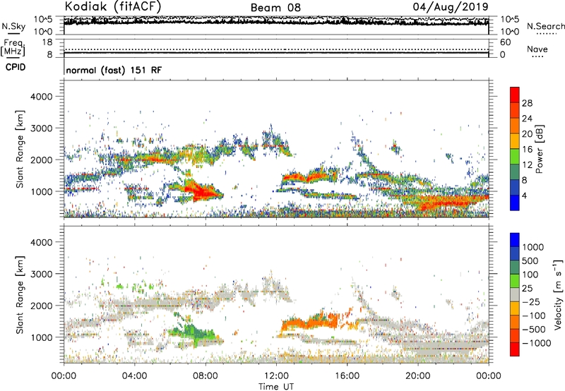Click 'normal (fast) 151 RF' text
The height and width of the screenshot is (391, 565).
click(114, 70)
